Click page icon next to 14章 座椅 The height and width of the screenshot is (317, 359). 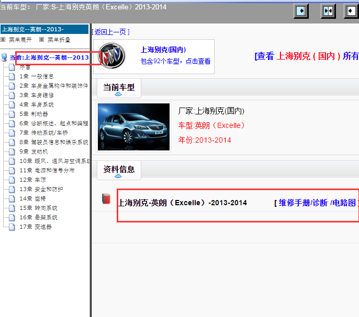pyautogui.click(x=12, y=198)
